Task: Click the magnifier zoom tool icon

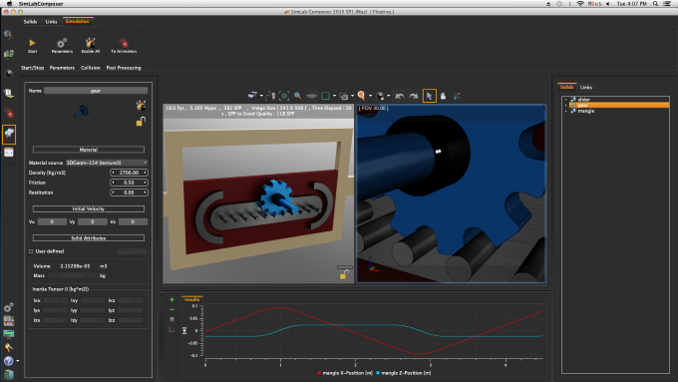Action: (297, 96)
